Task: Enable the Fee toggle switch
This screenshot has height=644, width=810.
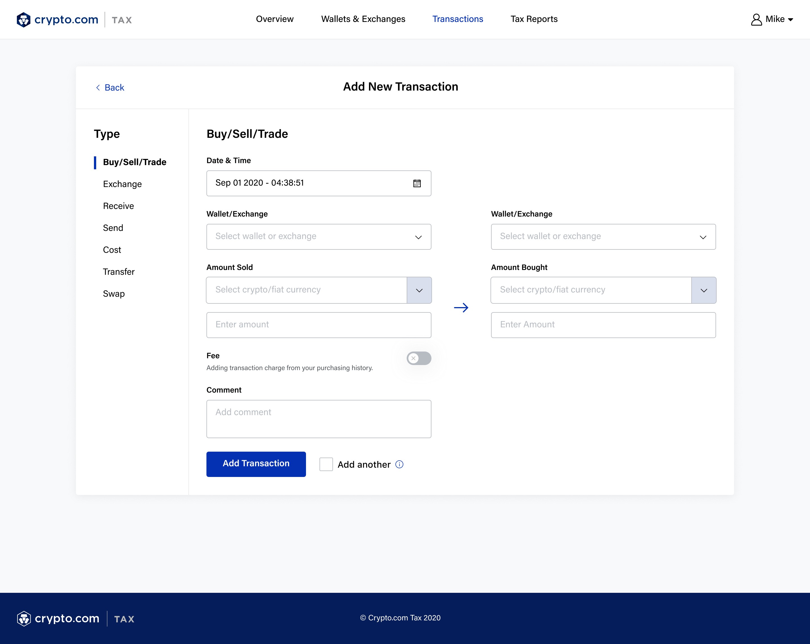Action: 418,358
